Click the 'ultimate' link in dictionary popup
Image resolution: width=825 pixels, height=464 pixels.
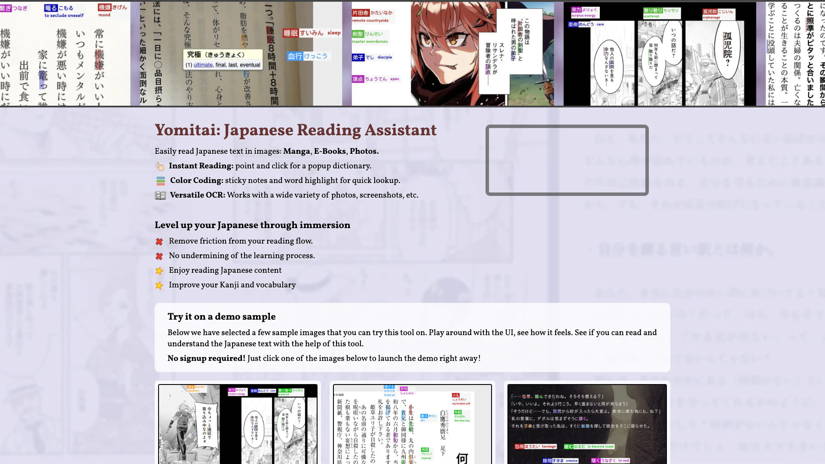click(203, 65)
